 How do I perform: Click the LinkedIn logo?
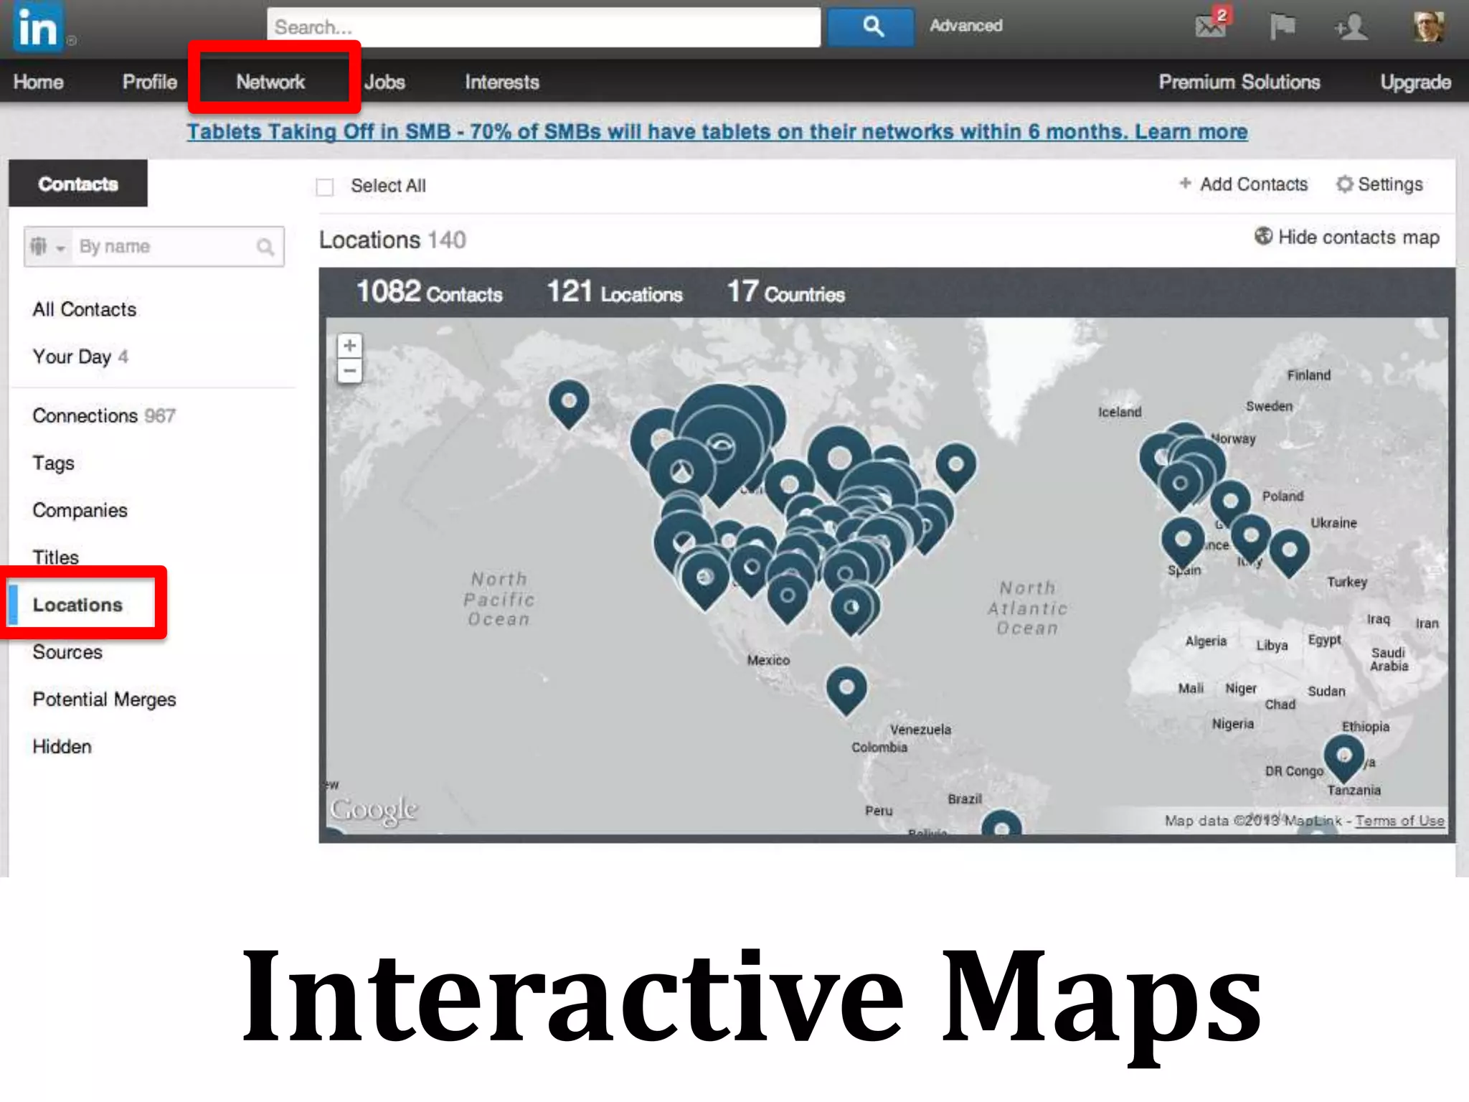38,29
